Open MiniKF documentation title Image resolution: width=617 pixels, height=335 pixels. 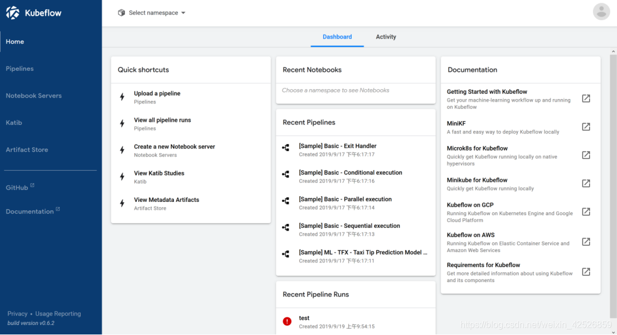pos(456,124)
